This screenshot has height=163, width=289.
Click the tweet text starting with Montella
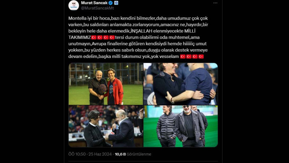(x=138, y=37)
